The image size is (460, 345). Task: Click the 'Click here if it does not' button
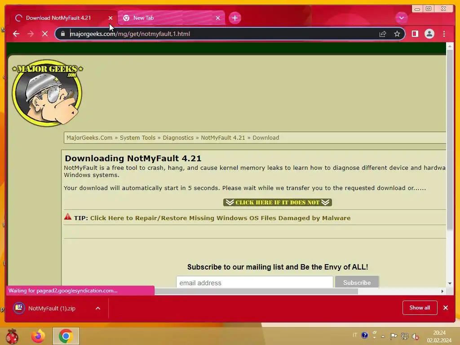pos(278,203)
